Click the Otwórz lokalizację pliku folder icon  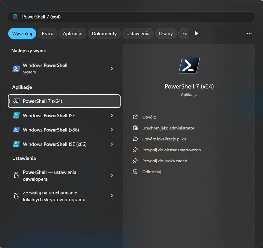click(135, 139)
